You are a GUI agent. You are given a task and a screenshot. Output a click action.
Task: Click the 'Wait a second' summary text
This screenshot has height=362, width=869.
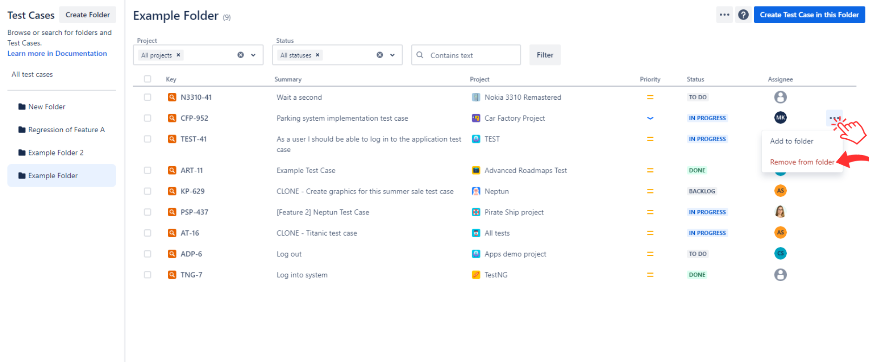click(299, 97)
